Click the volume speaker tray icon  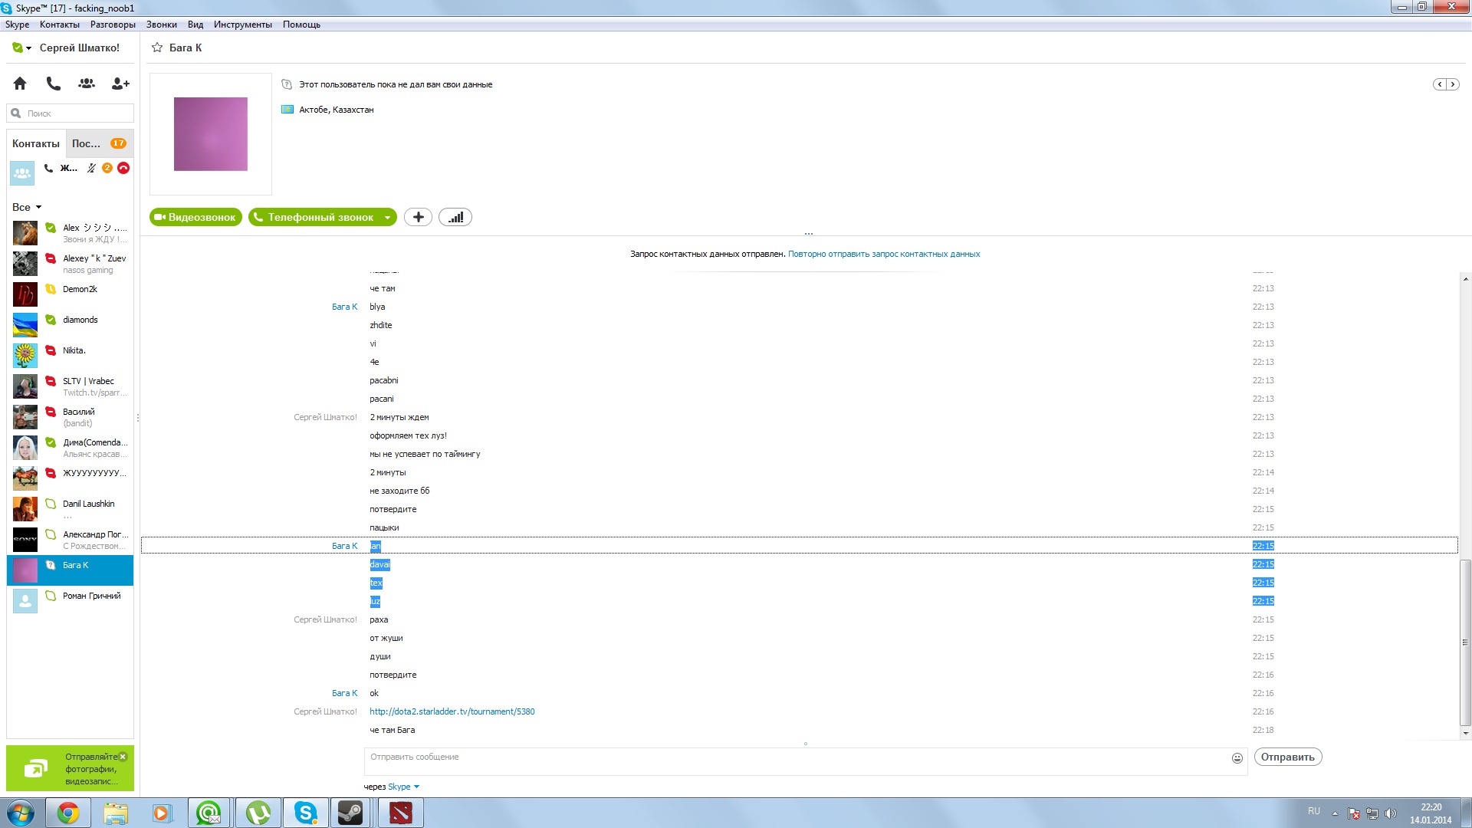point(1391,813)
